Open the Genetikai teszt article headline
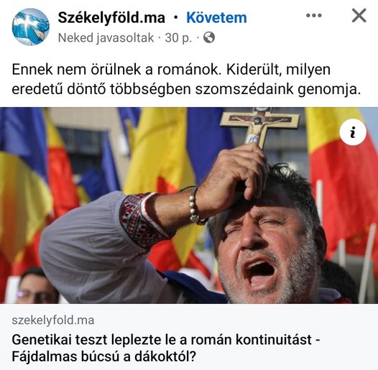Screen dimensions: 378x370 pyautogui.click(x=166, y=348)
